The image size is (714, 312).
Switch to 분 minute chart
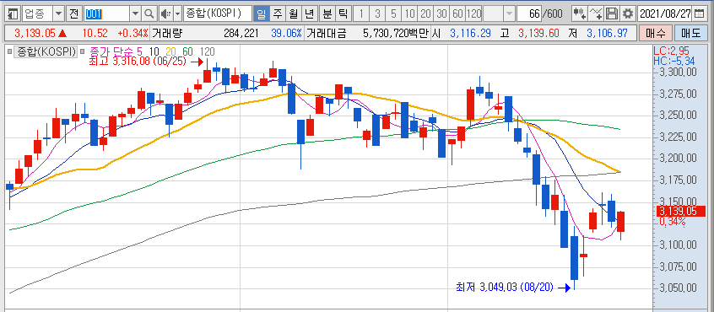(327, 13)
